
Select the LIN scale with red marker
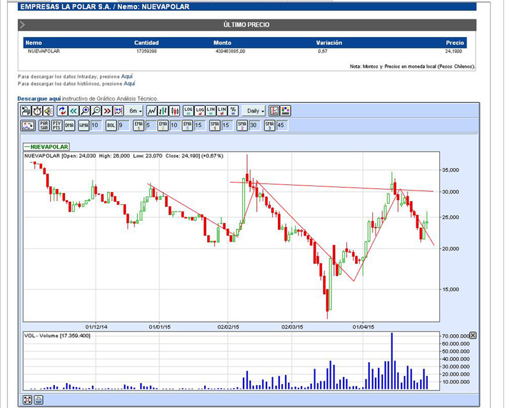222,111
